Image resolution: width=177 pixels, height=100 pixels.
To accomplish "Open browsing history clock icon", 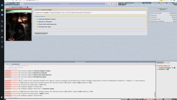I will coord(2,47).
